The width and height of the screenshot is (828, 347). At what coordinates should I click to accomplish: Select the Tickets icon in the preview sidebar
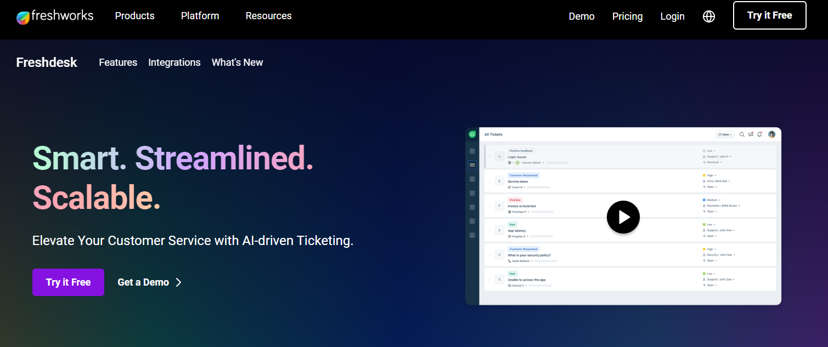tap(472, 165)
